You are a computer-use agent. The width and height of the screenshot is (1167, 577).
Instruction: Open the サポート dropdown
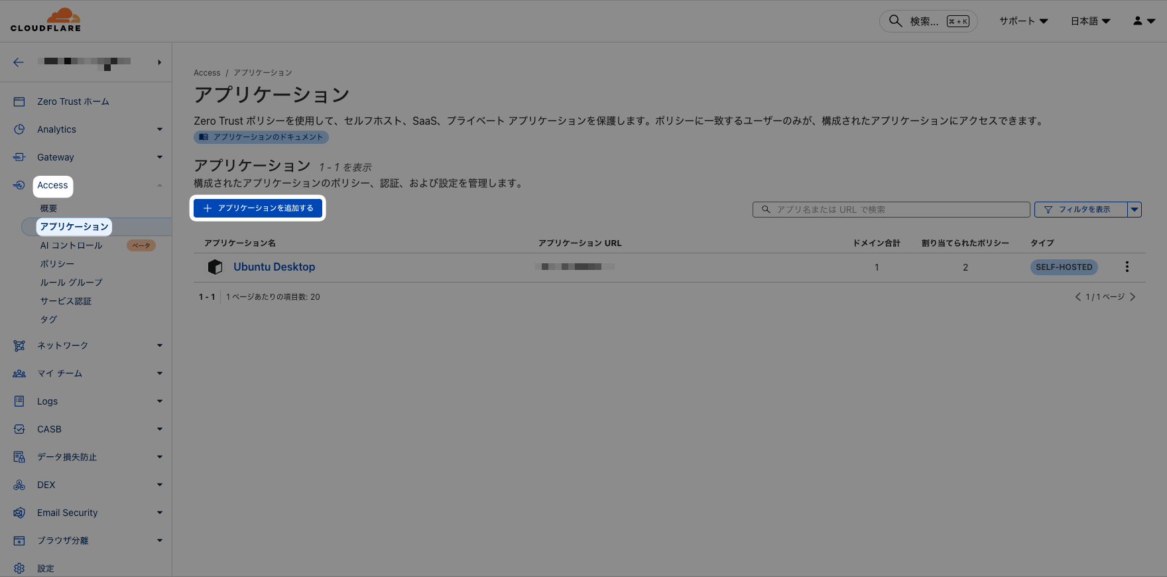point(1024,21)
